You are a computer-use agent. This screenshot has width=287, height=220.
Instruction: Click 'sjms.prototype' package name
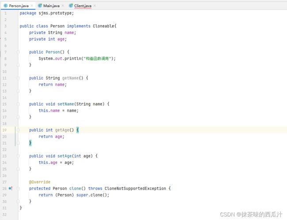tap(55, 13)
